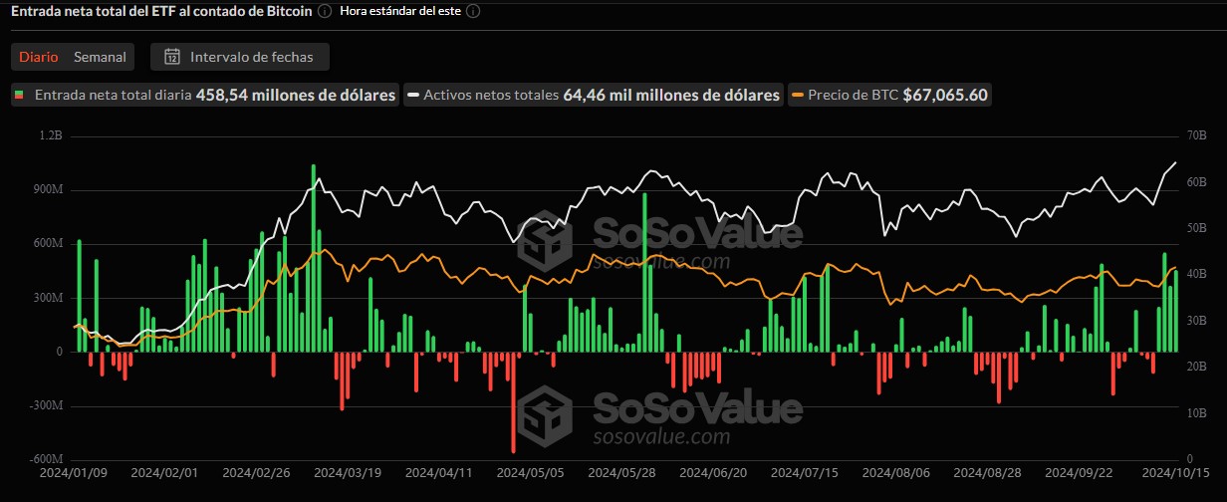Click the 2024/09/22 axis date
This screenshot has height=502, width=1227.
click(x=1080, y=473)
